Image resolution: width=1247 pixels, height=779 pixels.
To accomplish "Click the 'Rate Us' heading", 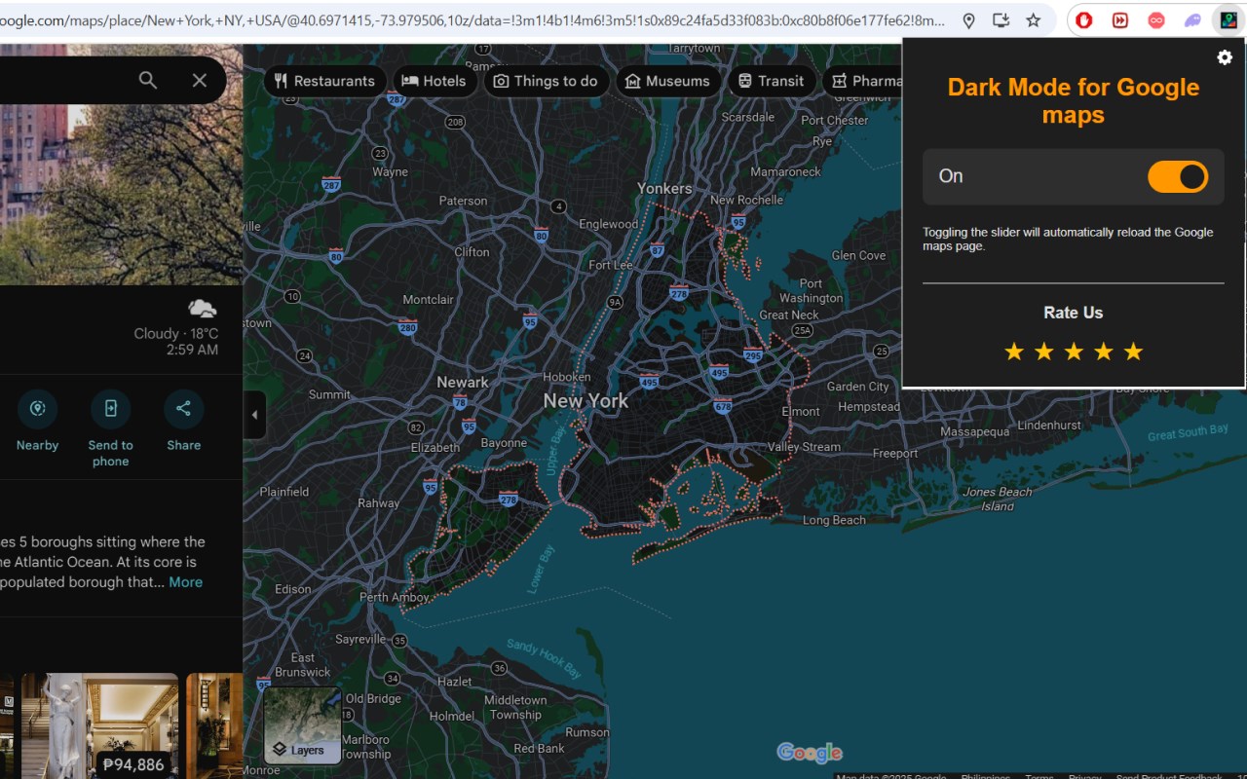I will [1074, 313].
